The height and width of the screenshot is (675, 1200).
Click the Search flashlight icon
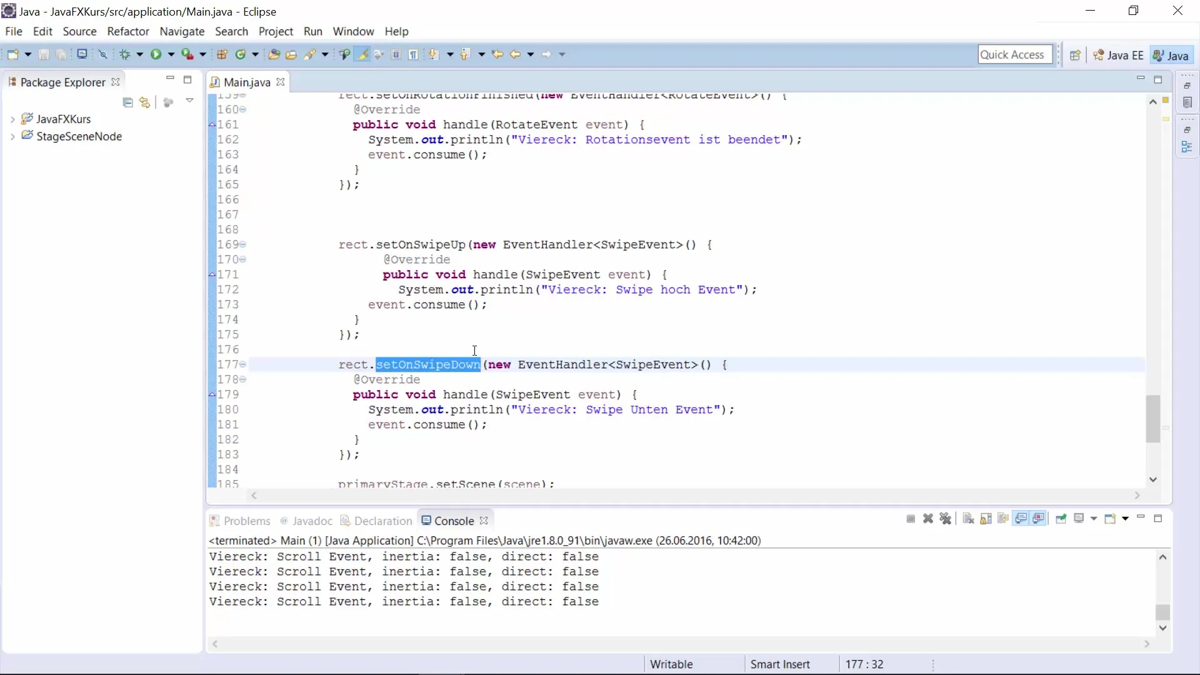pos(310,54)
